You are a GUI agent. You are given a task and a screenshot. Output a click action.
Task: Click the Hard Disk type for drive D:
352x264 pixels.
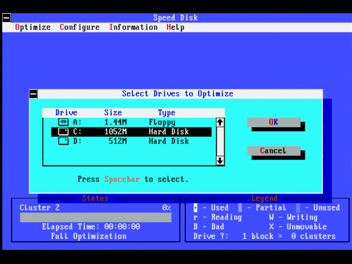(169, 141)
